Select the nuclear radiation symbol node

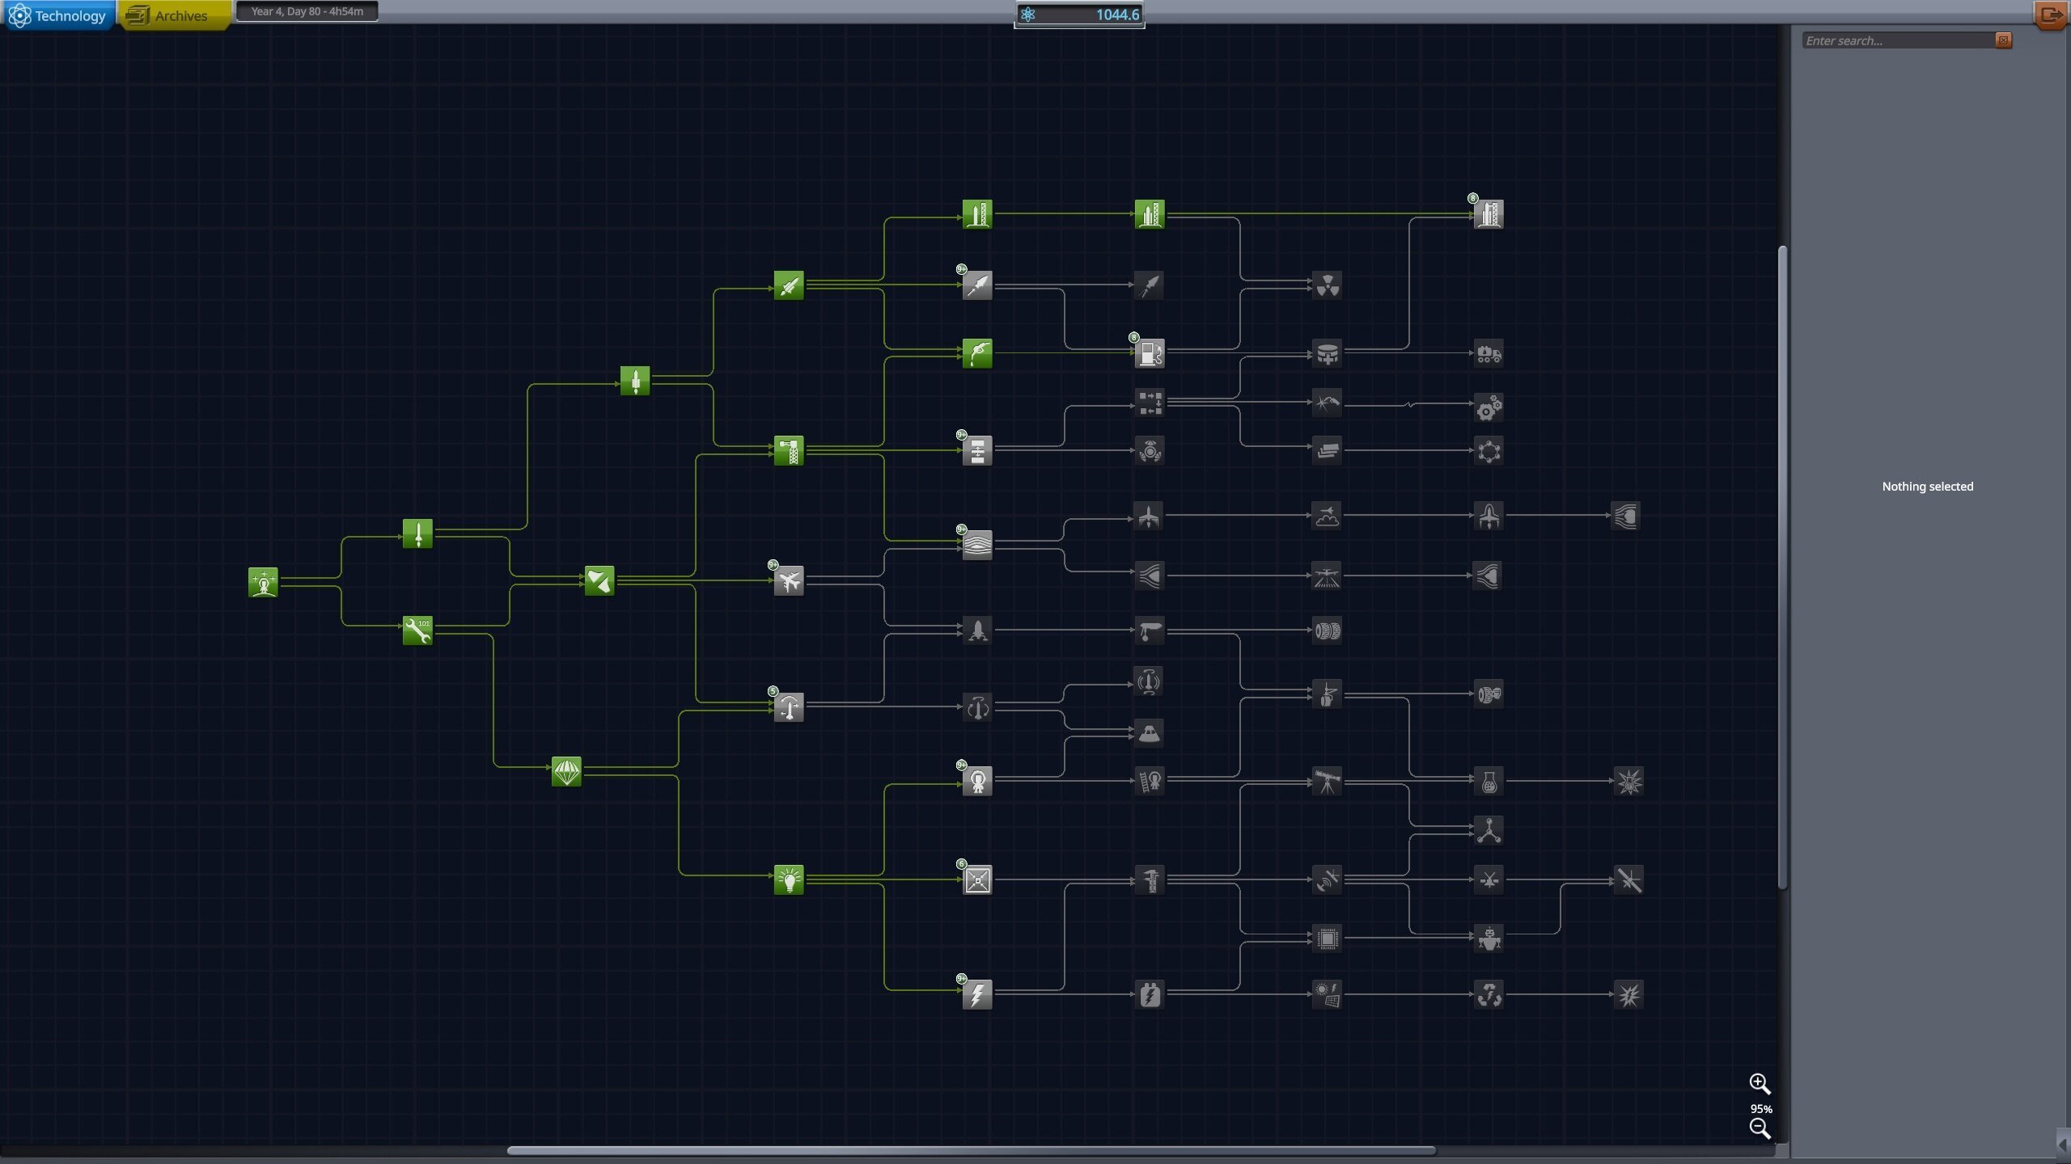(x=1327, y=285)
